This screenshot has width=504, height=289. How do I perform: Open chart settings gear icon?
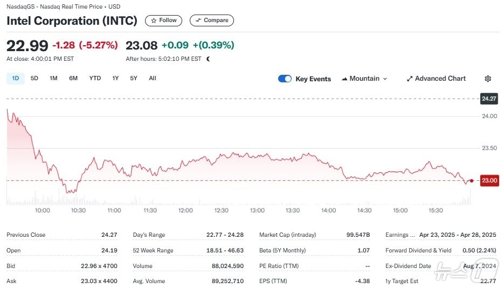coord(488,79)
